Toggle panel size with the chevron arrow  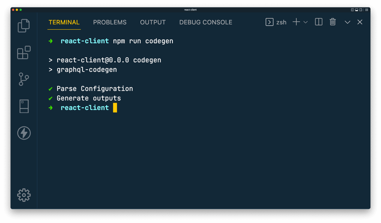(347, 22)
